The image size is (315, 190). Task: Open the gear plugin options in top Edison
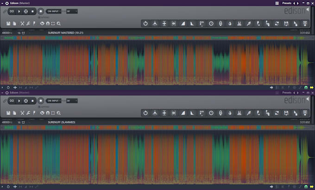7,3
